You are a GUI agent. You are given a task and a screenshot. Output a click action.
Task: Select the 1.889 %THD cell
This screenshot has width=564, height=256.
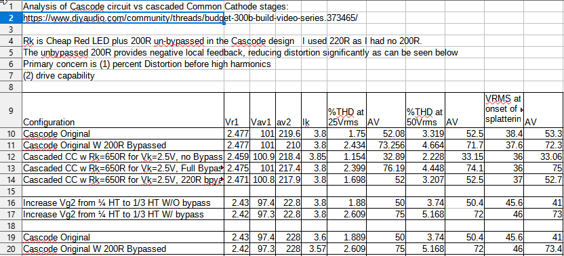347,237
